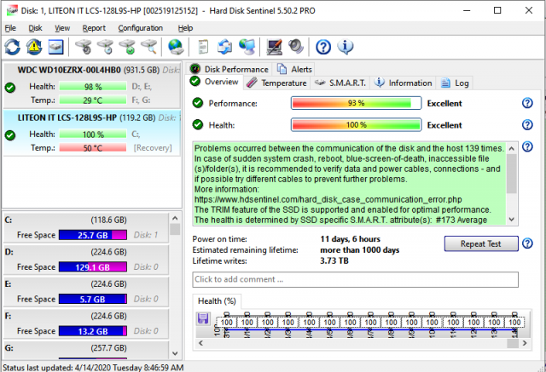
Task: Click the disk surface test magnifier icon
Action: click(149, 46)
